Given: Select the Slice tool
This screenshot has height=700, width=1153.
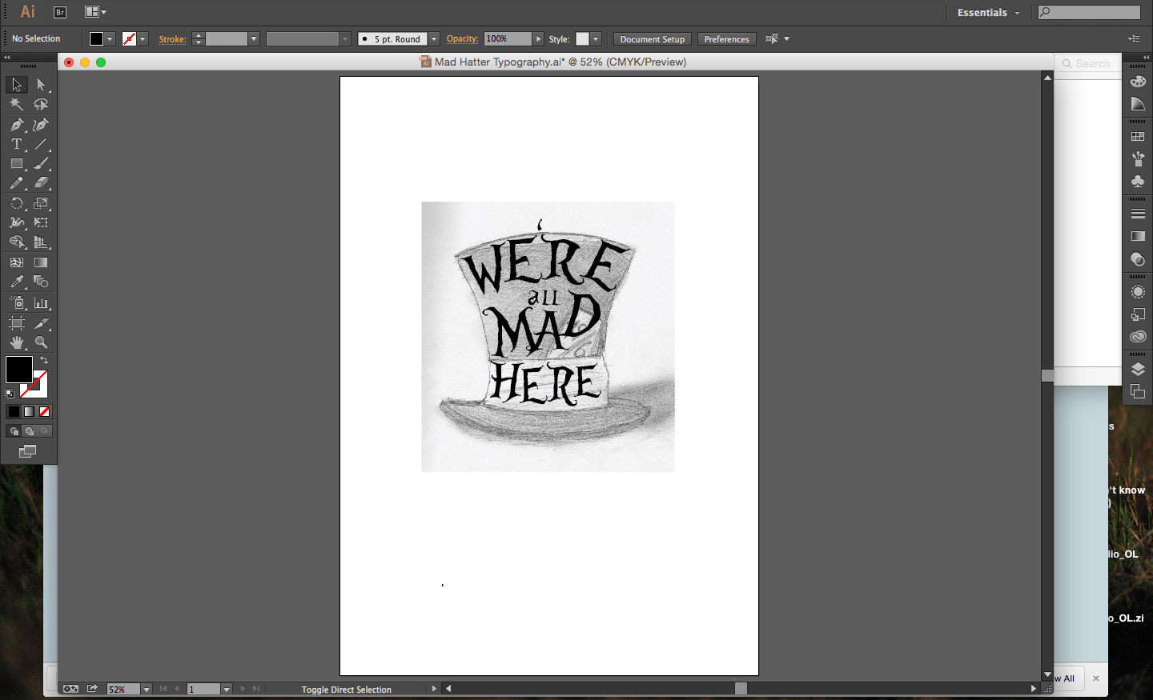Looking at the screenshot, I should [x=41, y=323].
